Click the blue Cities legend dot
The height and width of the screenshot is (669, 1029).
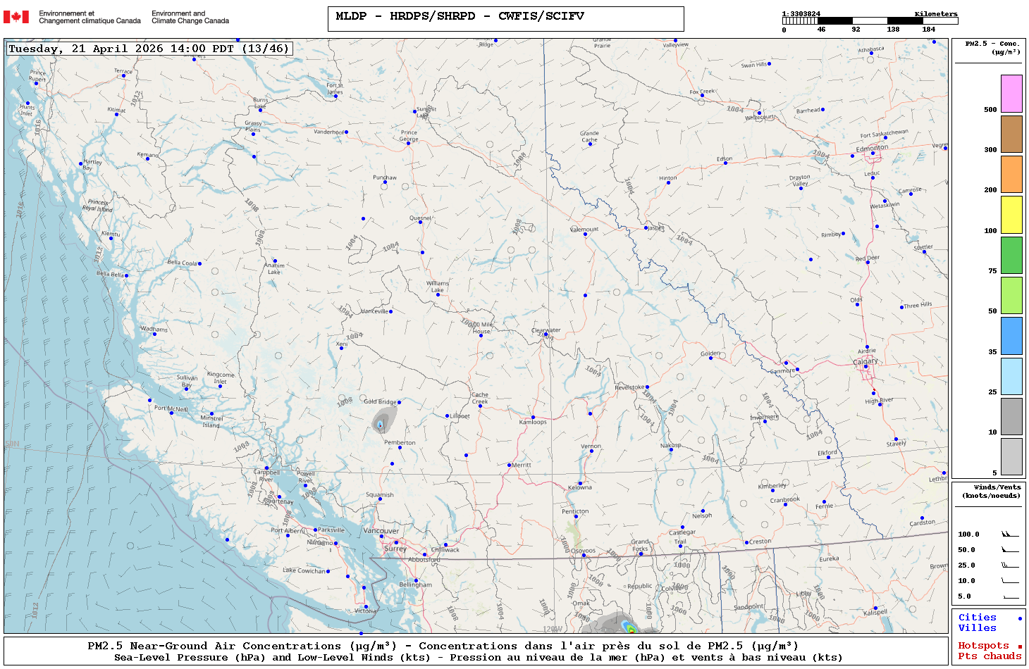click(1019, 618)
